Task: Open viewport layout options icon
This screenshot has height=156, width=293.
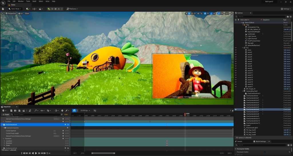Action: click(232, 13)
